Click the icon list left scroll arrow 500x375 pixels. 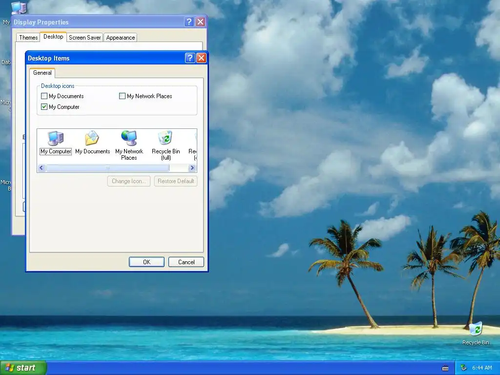(42, 168)
